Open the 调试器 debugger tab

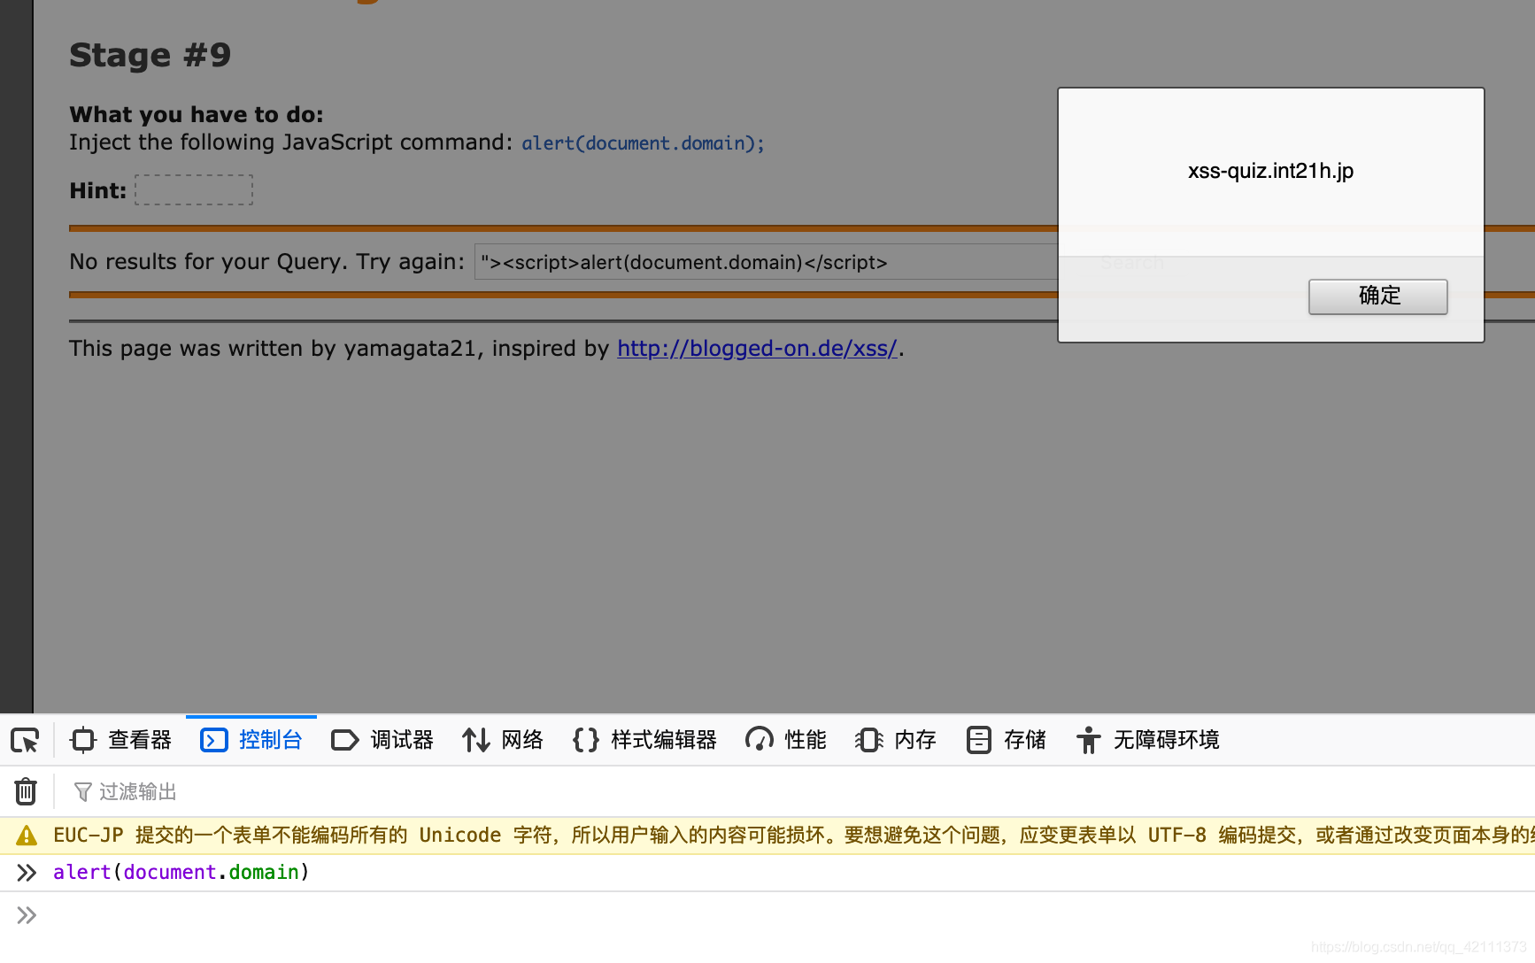(382, 740)
